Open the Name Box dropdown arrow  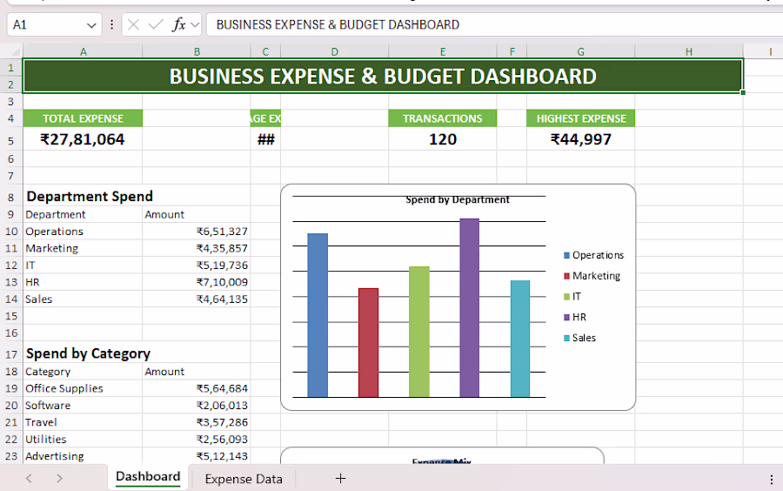(x=91, y=25)
